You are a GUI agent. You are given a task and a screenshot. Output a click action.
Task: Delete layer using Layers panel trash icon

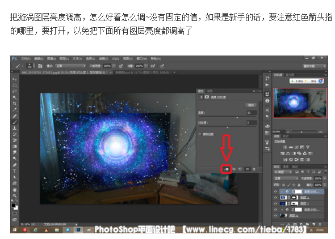coord(320,224)
